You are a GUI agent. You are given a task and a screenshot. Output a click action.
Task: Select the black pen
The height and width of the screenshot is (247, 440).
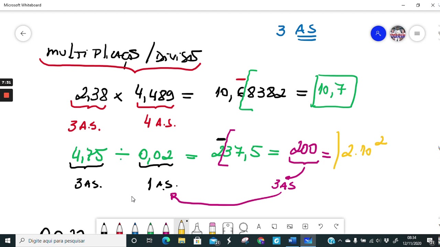(x=104, y=228)
